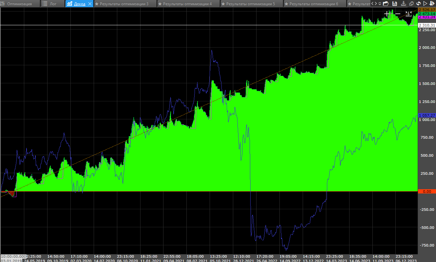Click the 1 250.00 axis label
This screenshot has height=262, width=436.
coord(427,102)
